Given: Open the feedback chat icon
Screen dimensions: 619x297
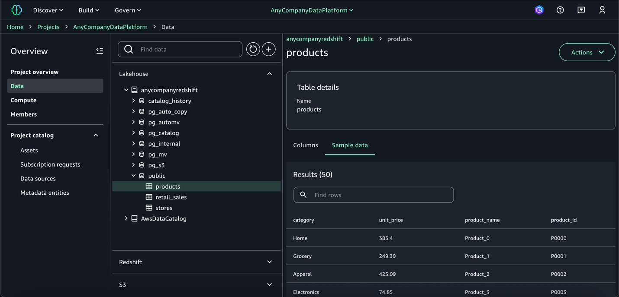Looking at the screenshot, I should (x=581, y=10).
